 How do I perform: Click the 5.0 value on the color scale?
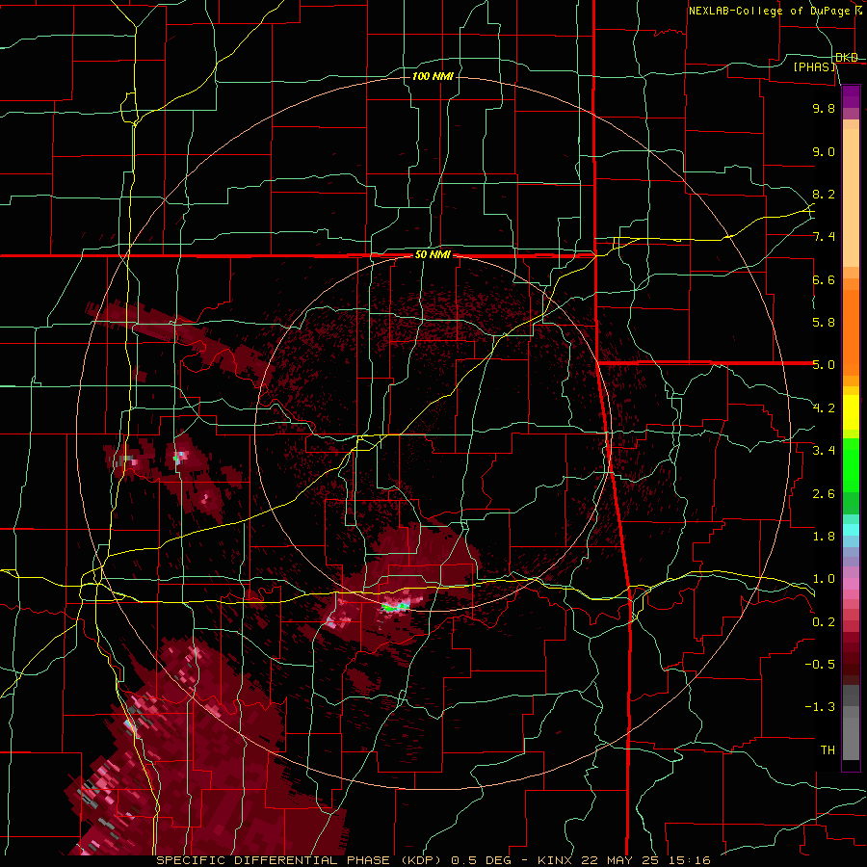coord(824,365)
